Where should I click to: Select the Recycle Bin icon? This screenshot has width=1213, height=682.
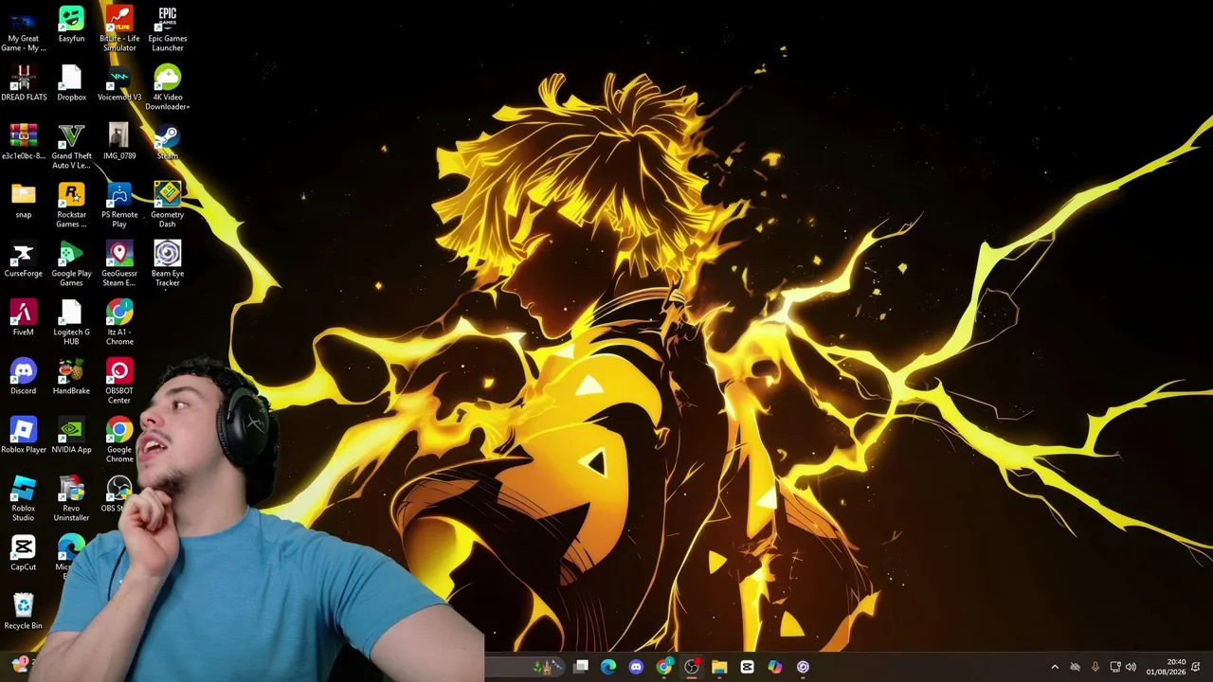click(24, 611)
